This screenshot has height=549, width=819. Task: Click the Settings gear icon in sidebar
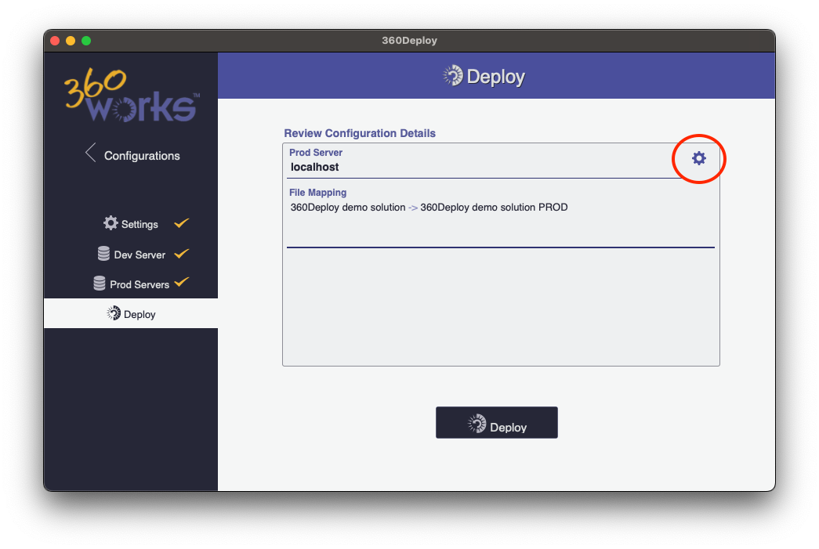pos(111,223)
